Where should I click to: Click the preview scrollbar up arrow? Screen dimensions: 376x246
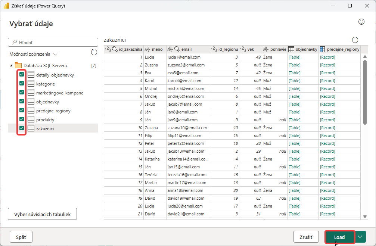point(365,57)
